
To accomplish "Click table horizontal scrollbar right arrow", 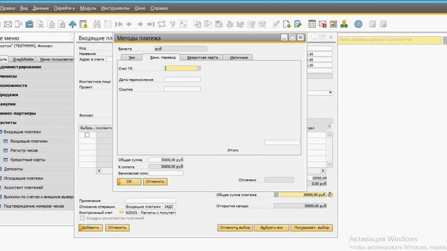I will (323, 171).
